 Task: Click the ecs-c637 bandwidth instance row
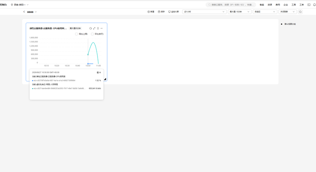[x=66, y=88]
